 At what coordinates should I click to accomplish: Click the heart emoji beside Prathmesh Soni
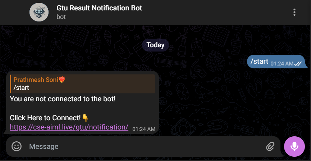62,80
